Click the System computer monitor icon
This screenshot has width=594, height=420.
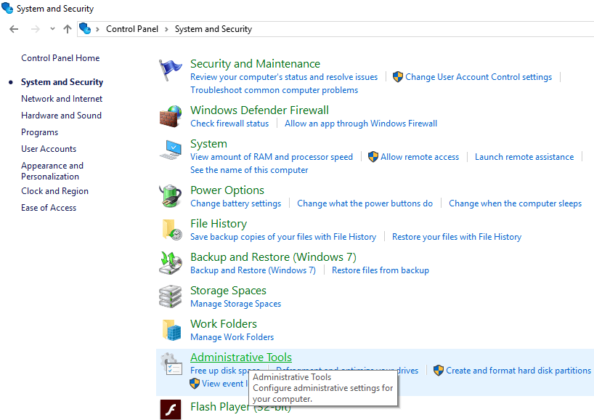170,150
